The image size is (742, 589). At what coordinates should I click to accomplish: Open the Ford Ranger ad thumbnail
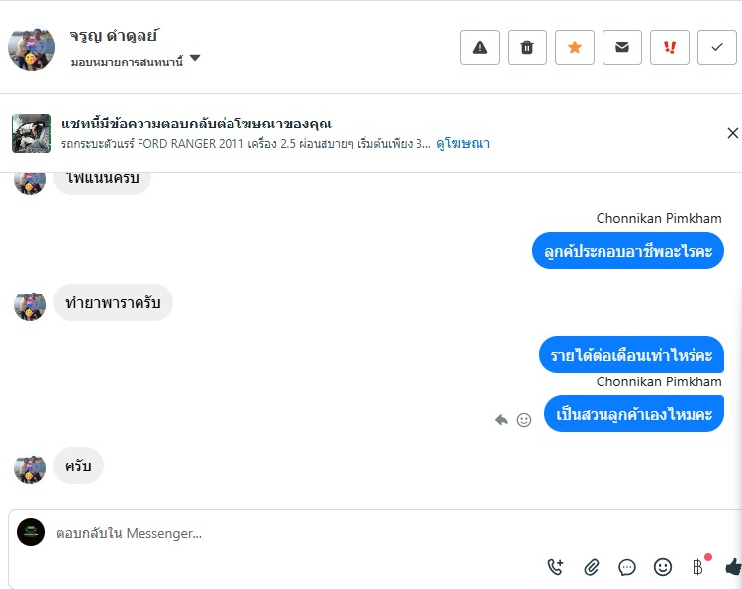[32, 133]
